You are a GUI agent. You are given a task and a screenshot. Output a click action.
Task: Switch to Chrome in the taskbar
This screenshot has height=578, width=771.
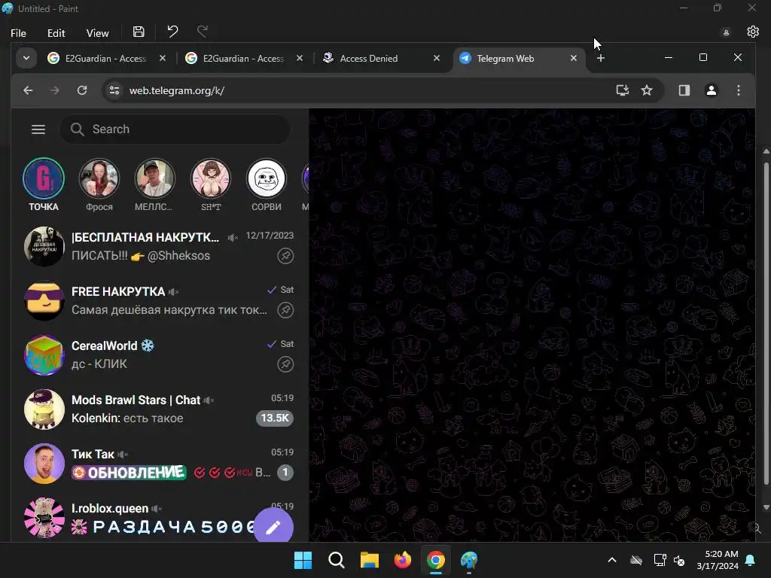click(x=436, y=560)
